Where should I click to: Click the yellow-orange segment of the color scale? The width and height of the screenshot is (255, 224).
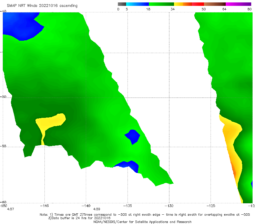click(x=183, y=4)
